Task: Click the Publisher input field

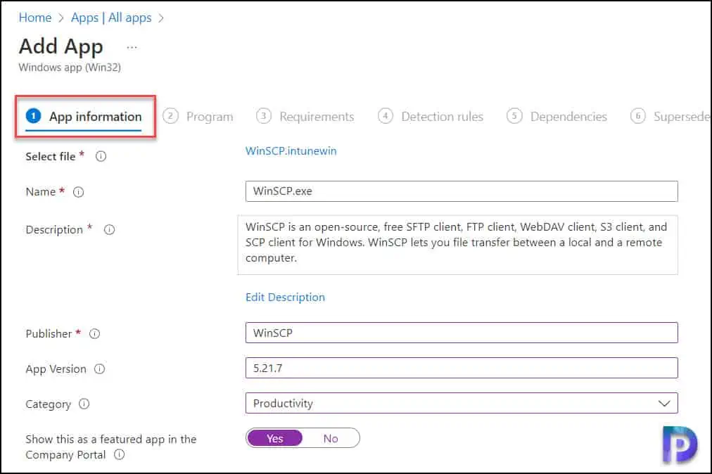Action: 462,333
